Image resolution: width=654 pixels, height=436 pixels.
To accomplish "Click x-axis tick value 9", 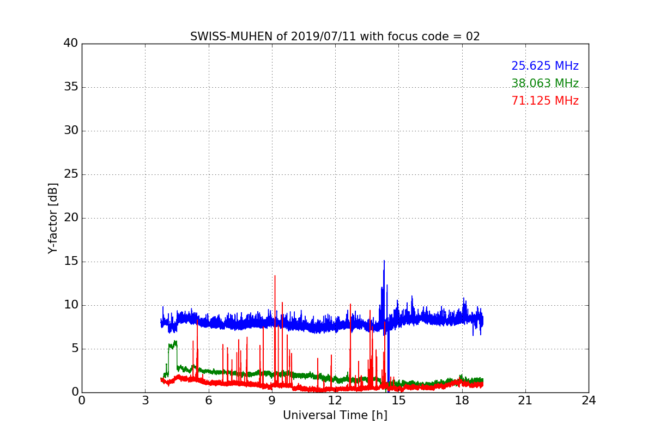I will click(x=272, y=401).
